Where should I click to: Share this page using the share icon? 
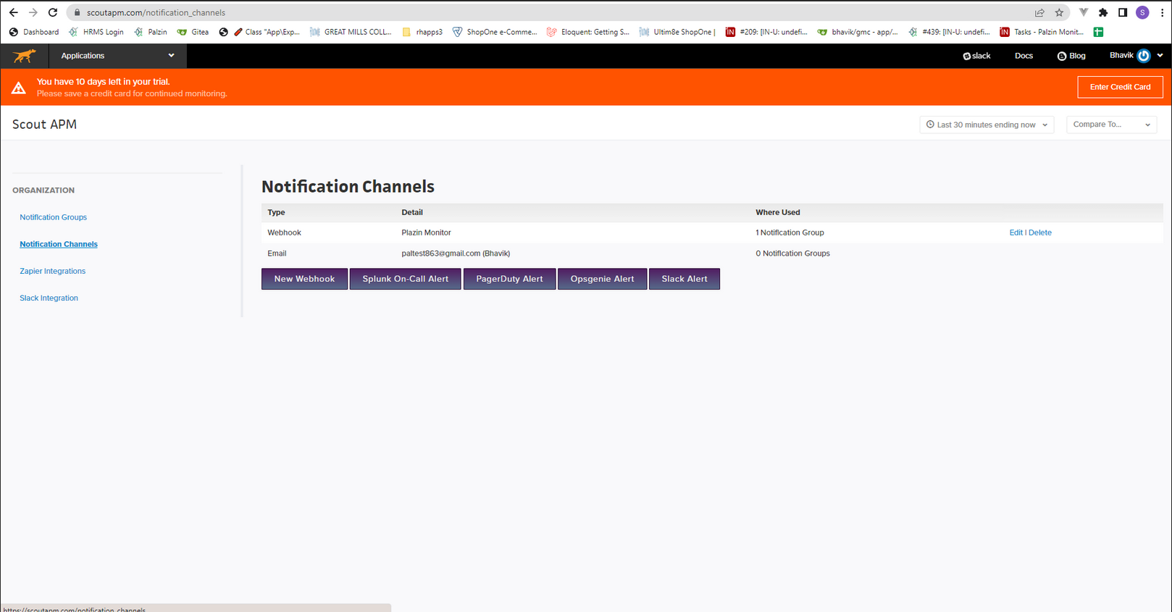click(x=1039, y=12)
